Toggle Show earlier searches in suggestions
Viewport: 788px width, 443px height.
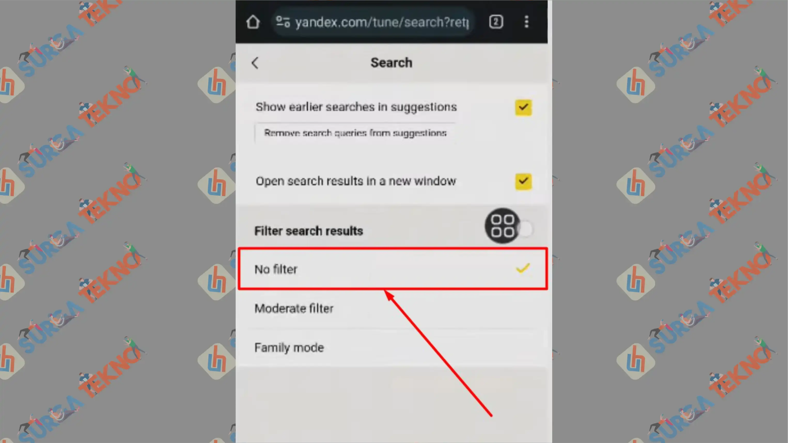(x=523, y=107)
